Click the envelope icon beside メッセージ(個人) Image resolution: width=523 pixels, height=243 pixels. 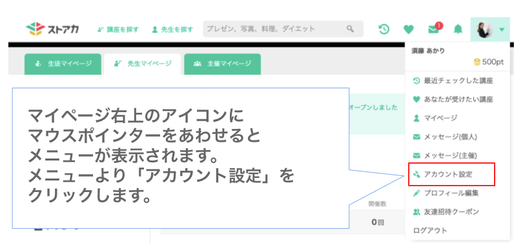coord(416,137)
